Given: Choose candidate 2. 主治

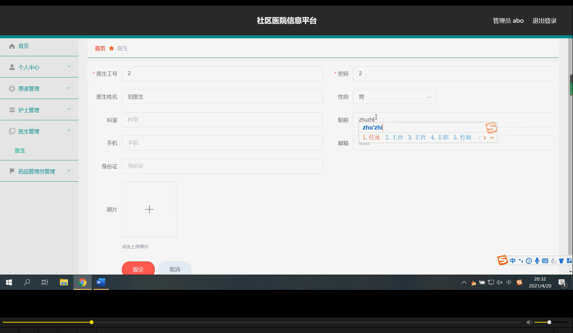Looking at the screenshot, I should [394, 137].
